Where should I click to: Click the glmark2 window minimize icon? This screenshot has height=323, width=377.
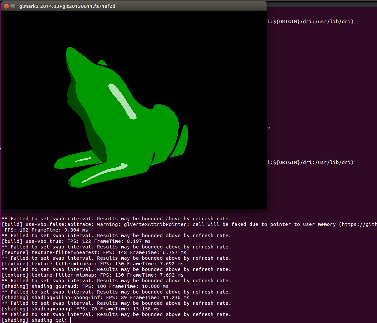(x=13, y=6)
